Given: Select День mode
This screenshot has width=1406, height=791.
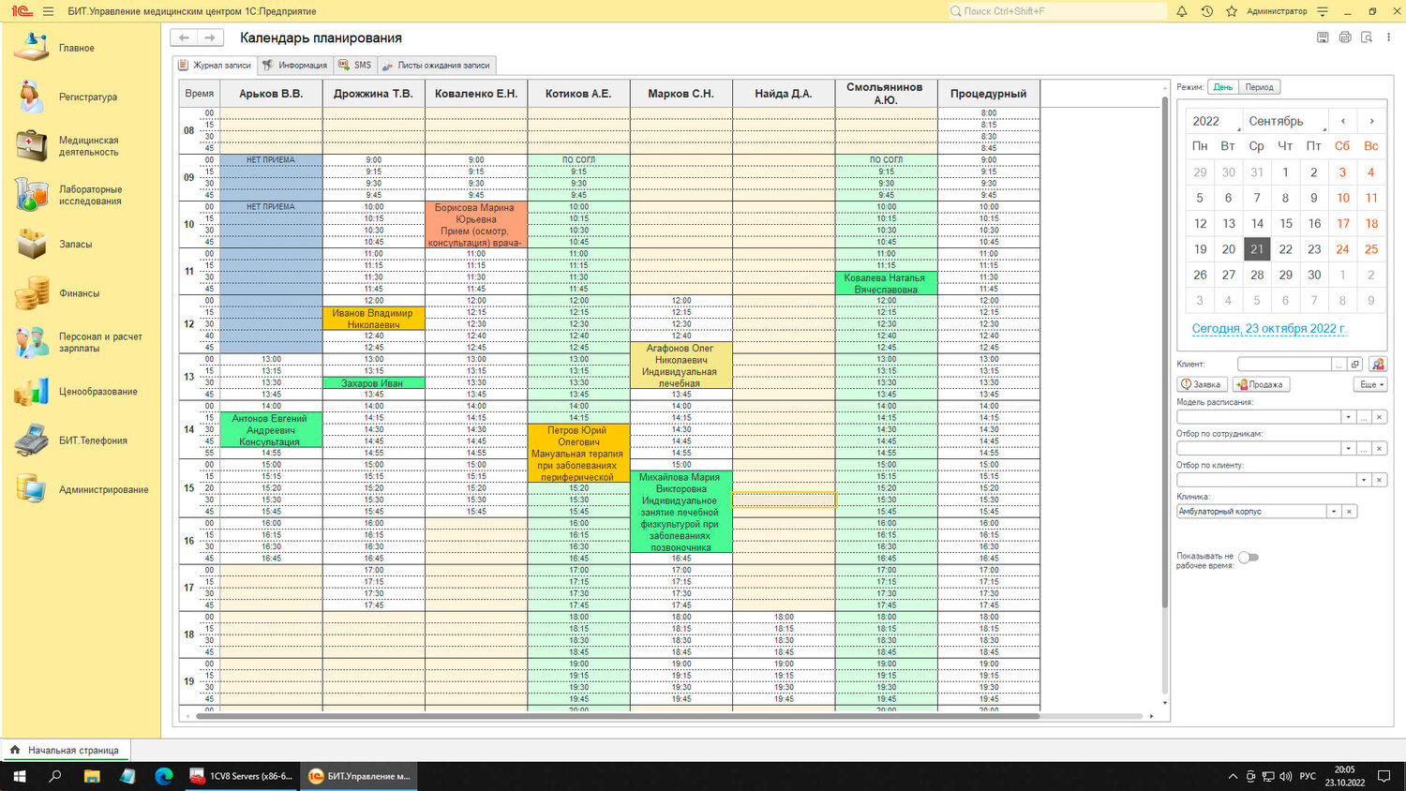Looking at the screenshot, I should pos(1222,87).
